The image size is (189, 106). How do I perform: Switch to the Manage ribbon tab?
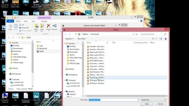point(44,21)
